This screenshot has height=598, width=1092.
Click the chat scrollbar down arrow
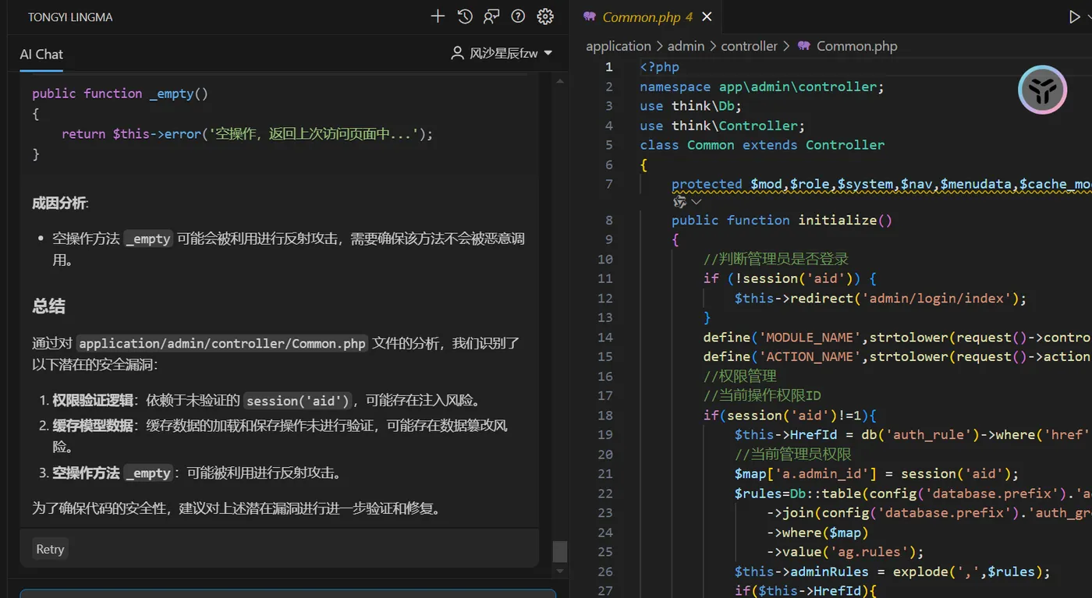559,571
